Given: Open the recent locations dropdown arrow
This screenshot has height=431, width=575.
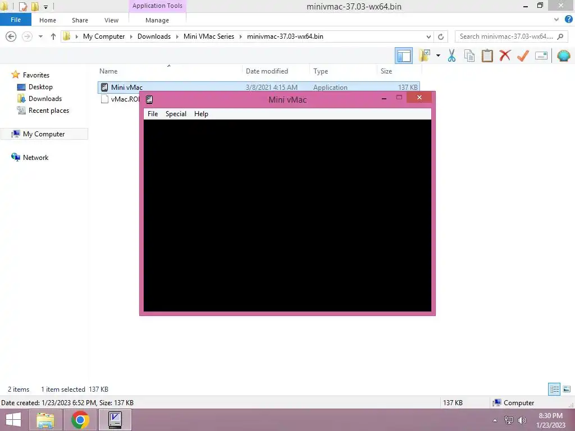Looking at the screenshot, I should pos(40,36).
